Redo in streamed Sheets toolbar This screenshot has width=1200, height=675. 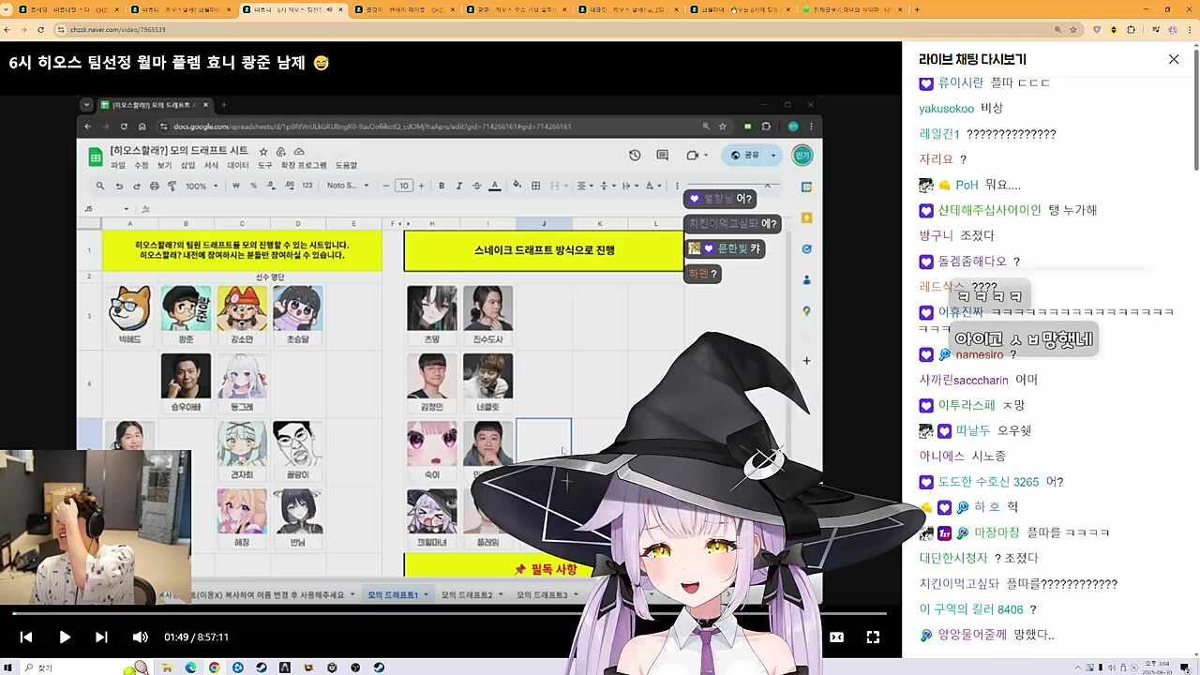point(137,186)
